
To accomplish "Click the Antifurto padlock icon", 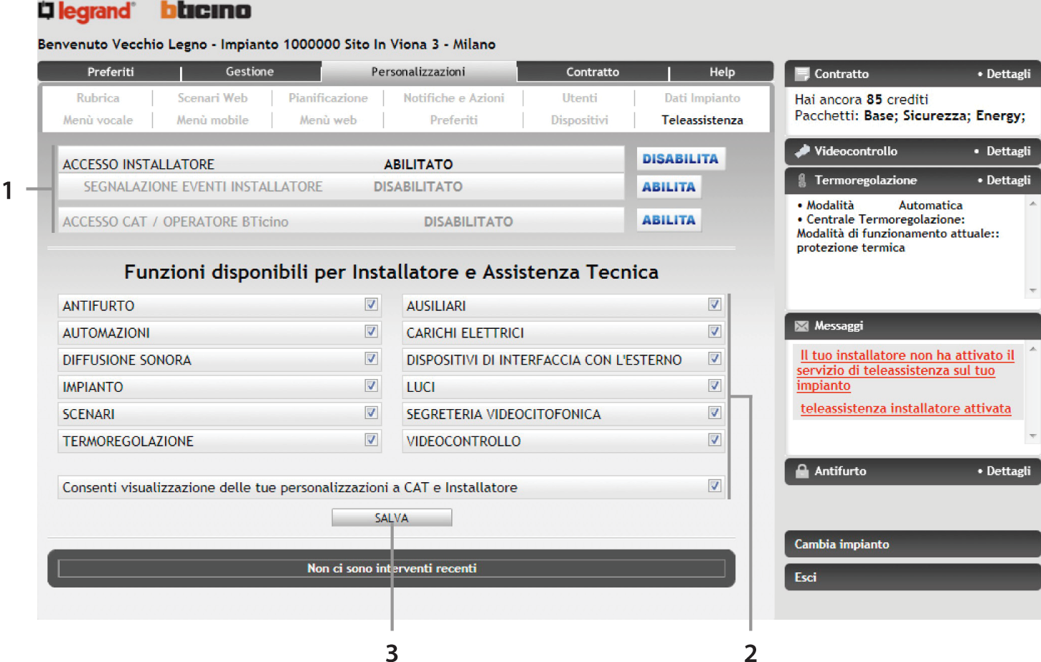I will 801,471.
